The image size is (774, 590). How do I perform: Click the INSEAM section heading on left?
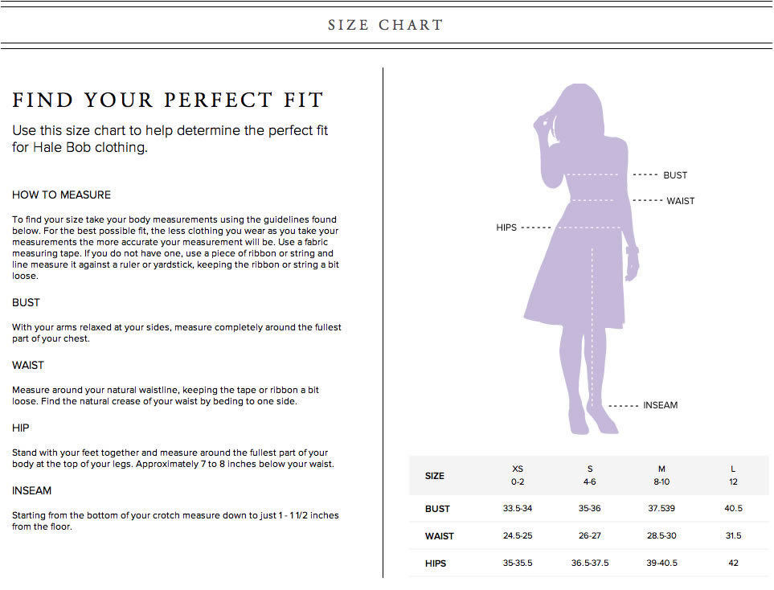pos(31,490)
